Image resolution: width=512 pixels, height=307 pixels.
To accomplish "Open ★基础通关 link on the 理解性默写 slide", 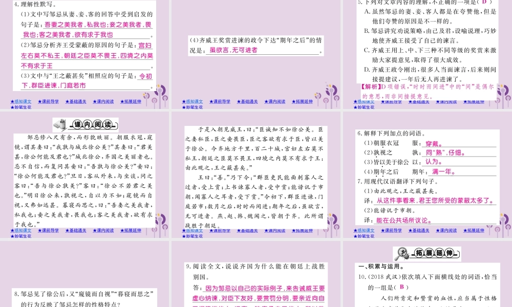I will (x=76, y=102).
